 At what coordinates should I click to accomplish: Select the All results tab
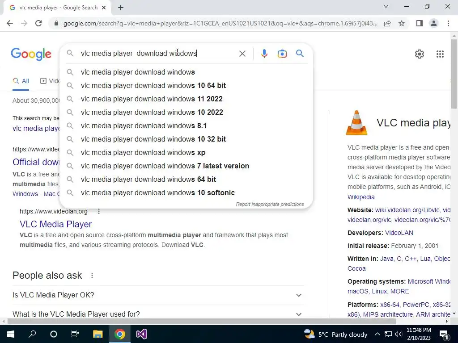(x=21, y=81)
